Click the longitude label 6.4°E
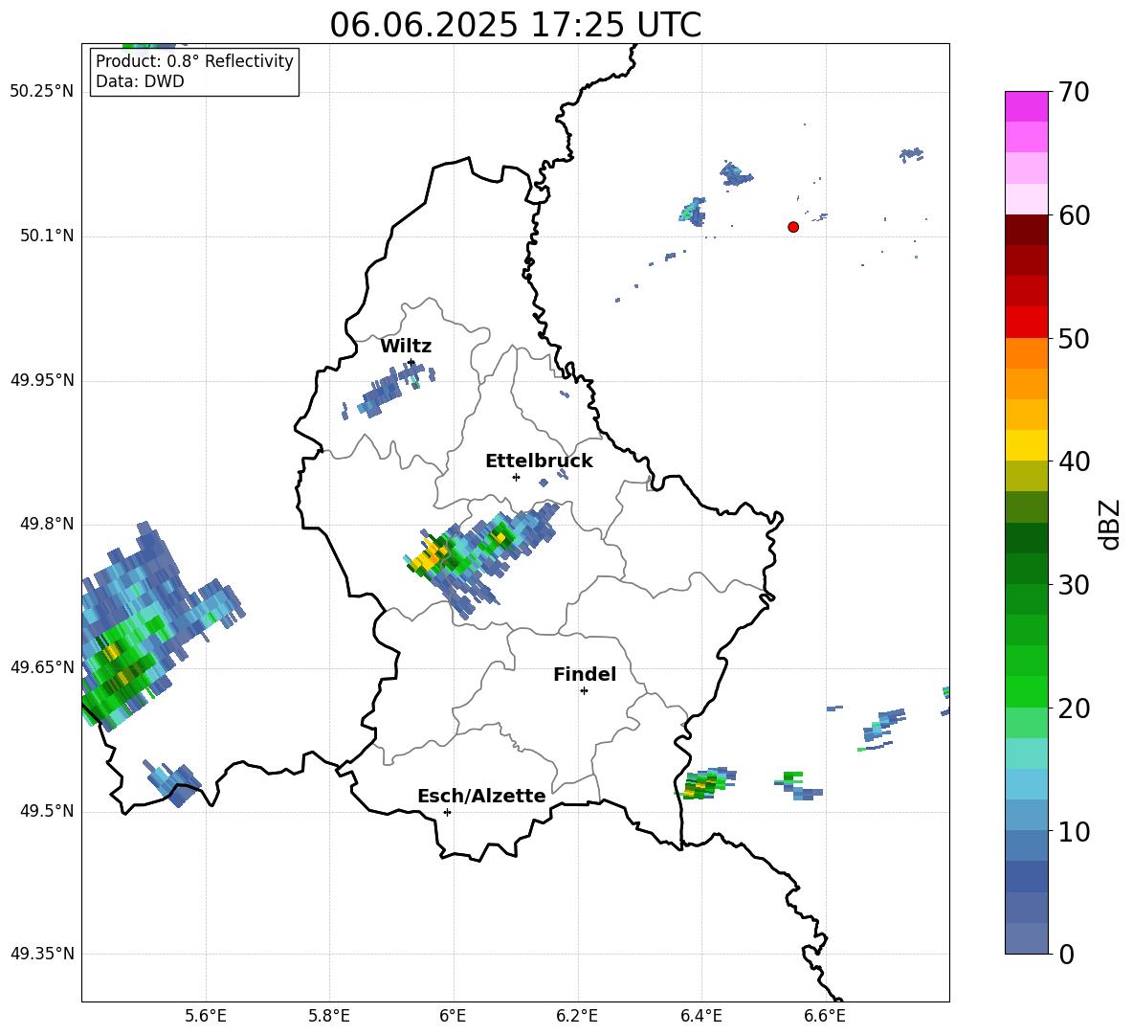1133x1035 pixels. click(700, 1016)
